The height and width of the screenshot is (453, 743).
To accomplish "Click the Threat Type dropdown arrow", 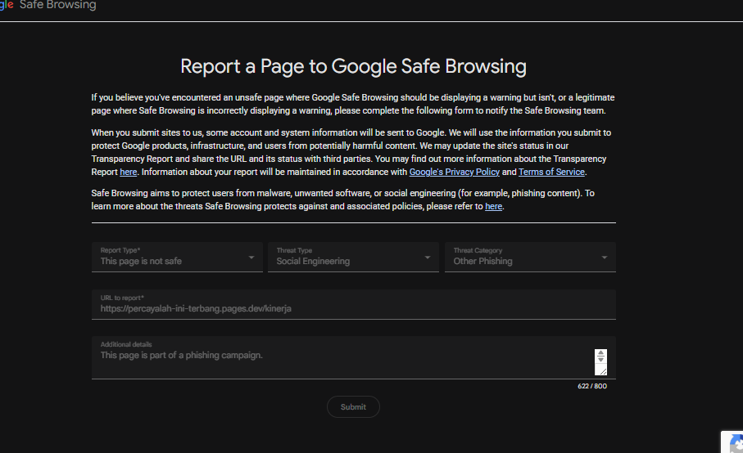I will tap(428, 258).
